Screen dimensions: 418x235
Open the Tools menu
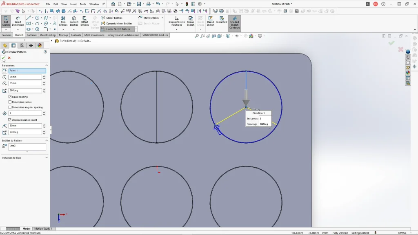[x=83, y=4]
